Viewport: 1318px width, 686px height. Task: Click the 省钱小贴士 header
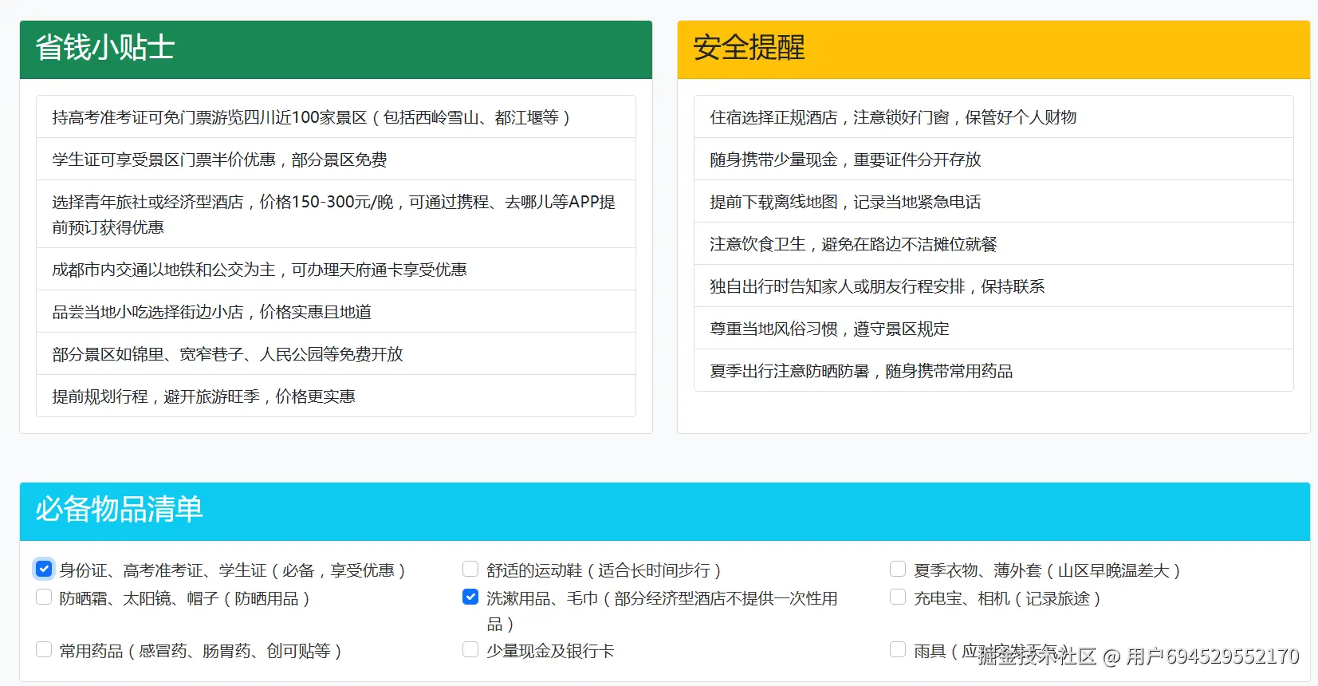[x=336, y=49]
